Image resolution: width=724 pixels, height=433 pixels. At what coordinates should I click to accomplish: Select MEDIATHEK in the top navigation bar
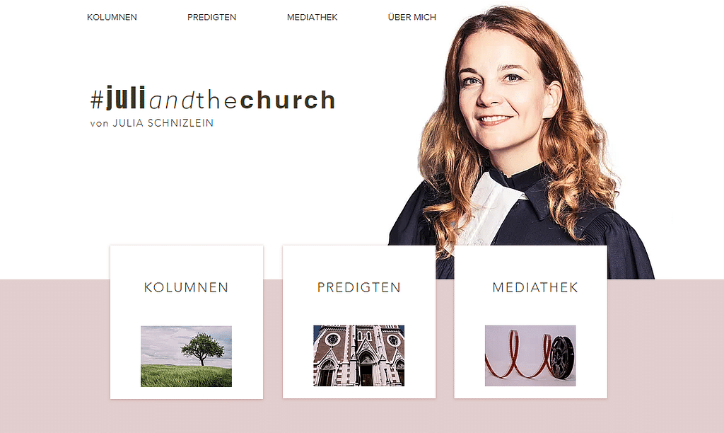coord(312,17)
